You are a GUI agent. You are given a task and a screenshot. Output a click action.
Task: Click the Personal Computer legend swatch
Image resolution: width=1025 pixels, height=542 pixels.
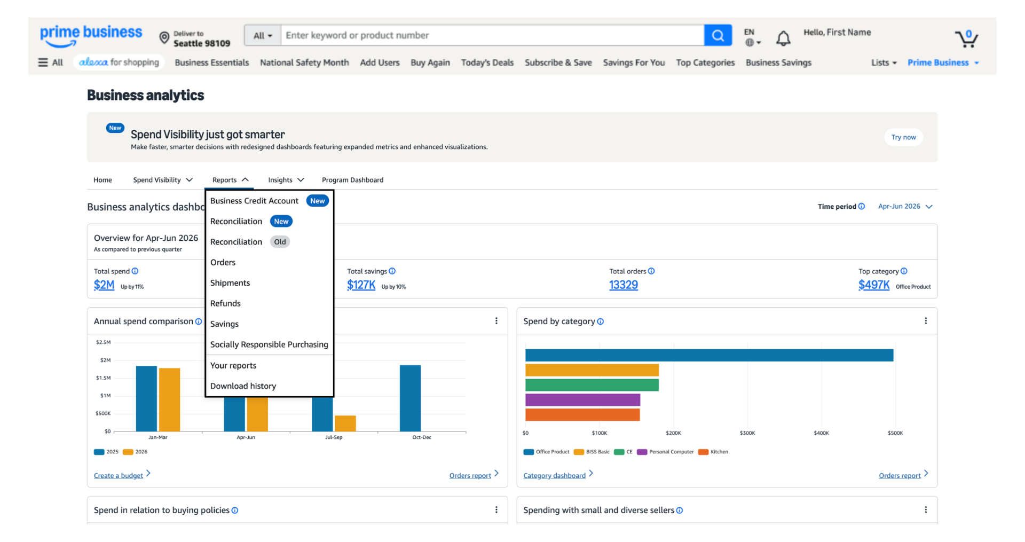point(642,452)
